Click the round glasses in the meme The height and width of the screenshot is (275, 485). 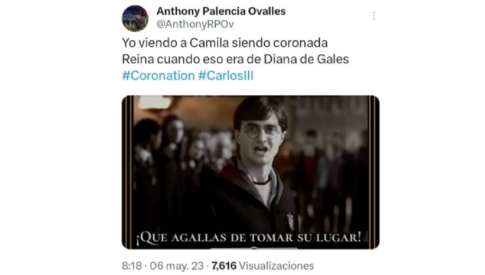(262, 131)
